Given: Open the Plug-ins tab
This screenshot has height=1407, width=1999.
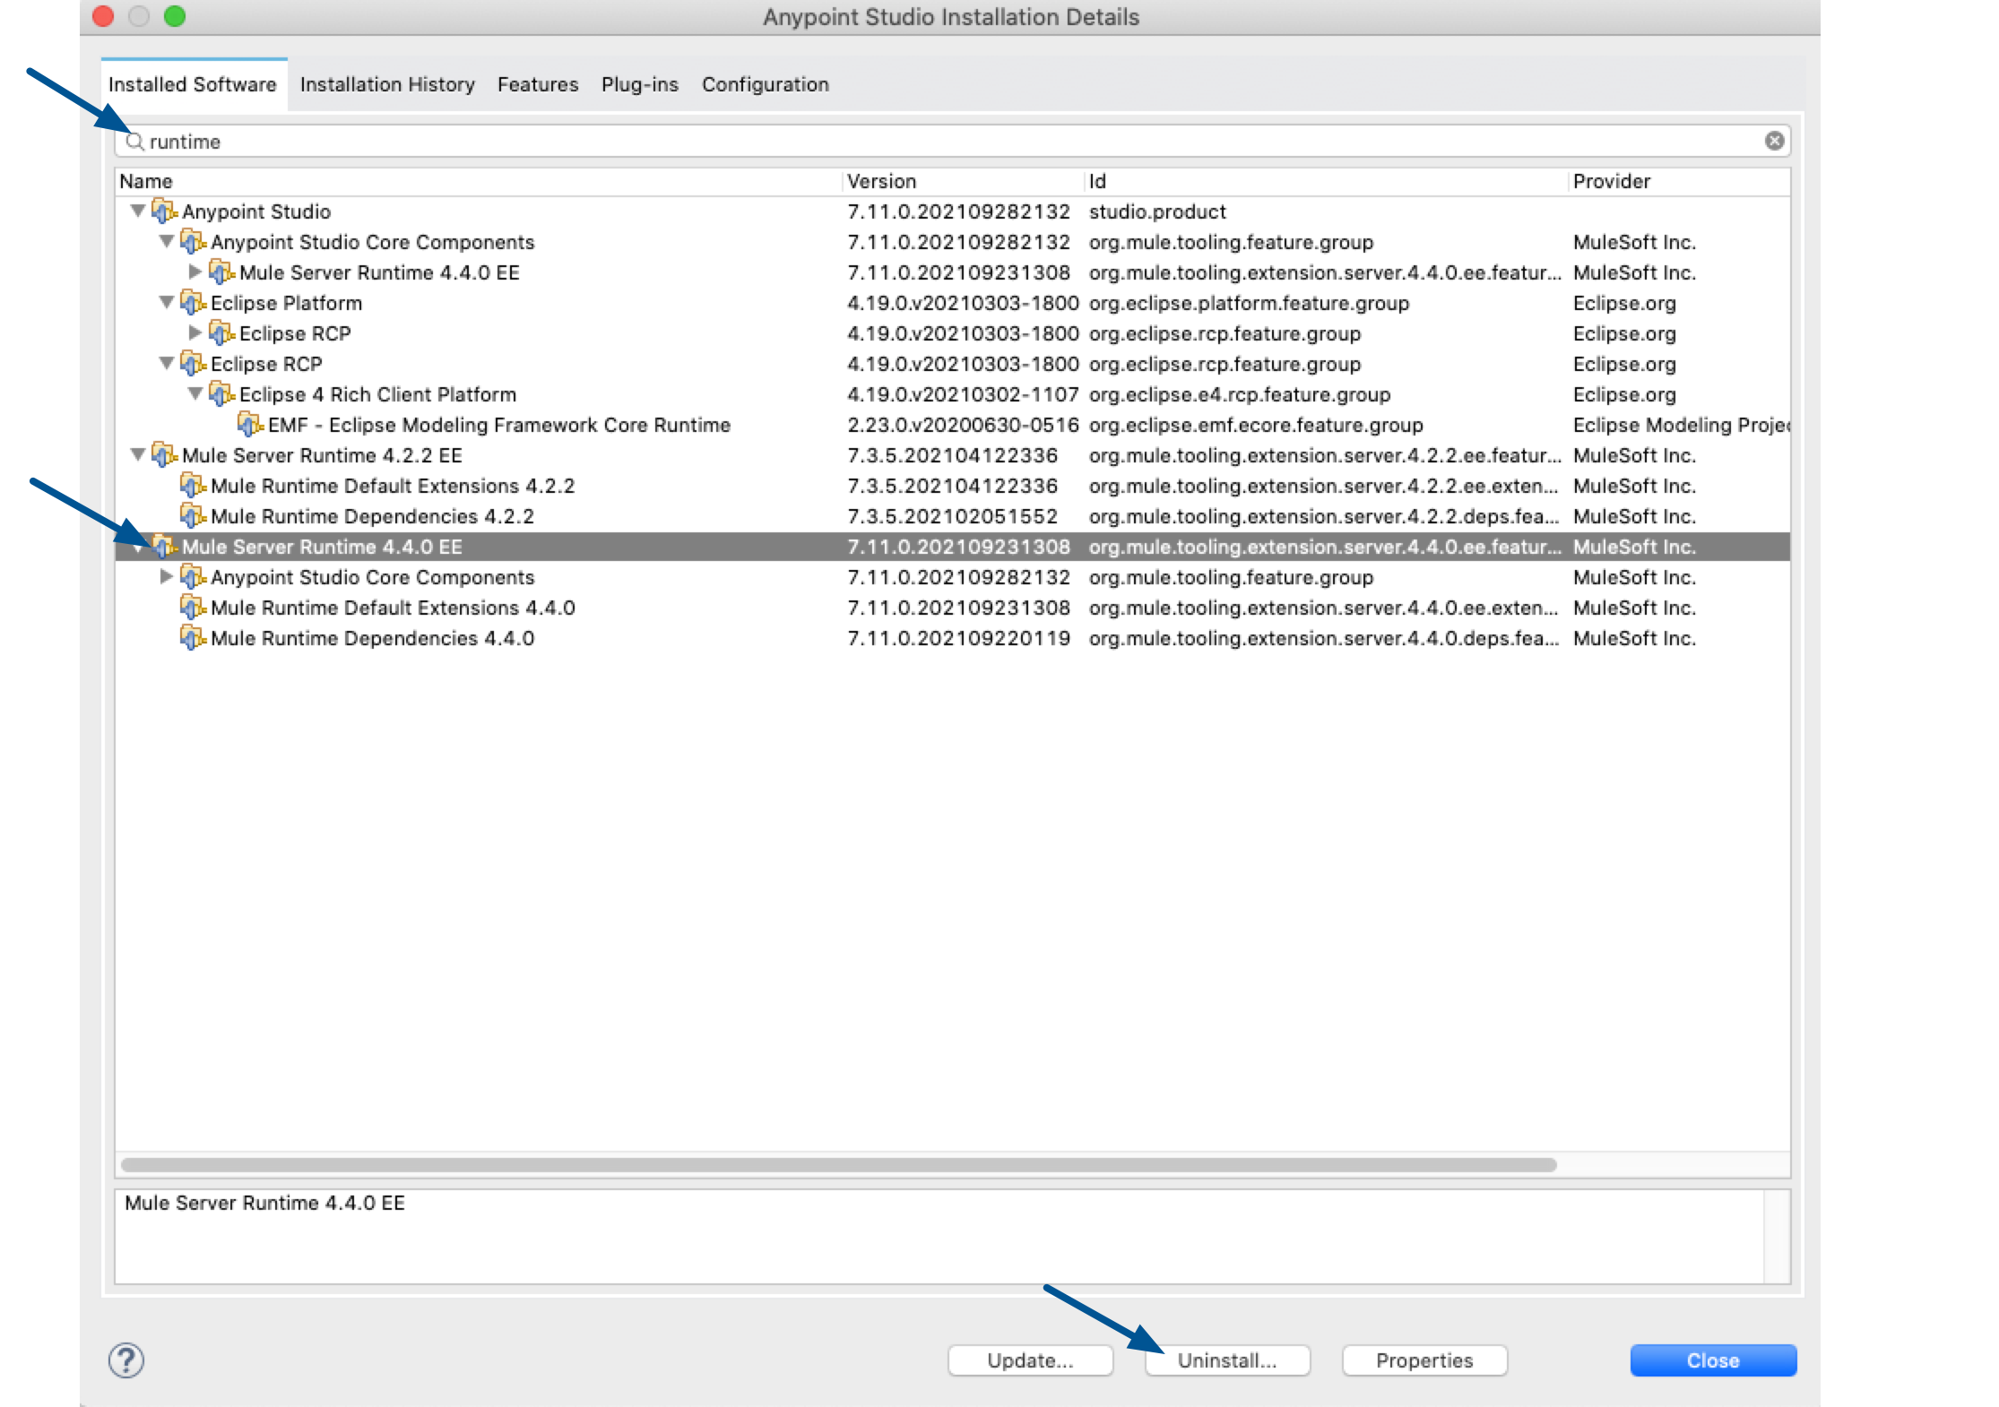Looking at the screenshot, I should point(639,84).
